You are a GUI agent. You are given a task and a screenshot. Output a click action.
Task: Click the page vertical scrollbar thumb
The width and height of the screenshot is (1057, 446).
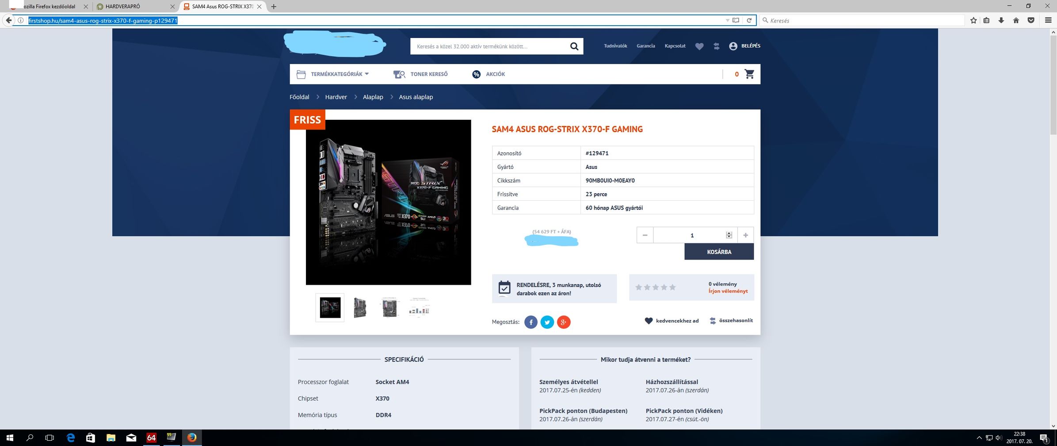[1053, 85]
